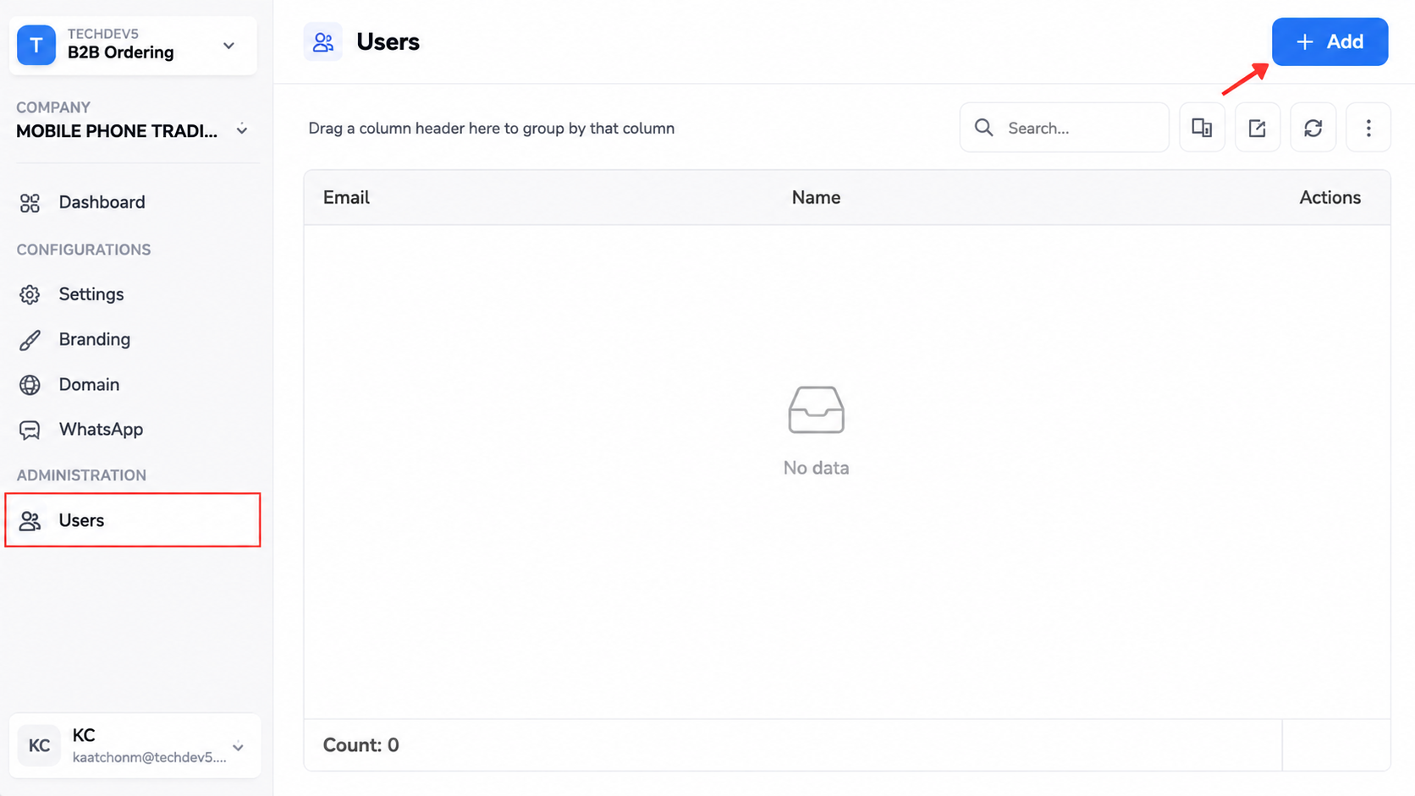Image resolution: width=1415 pixels, height=796 pixels.
Task: Focus the Search input field
Action: click(1064, 128)
